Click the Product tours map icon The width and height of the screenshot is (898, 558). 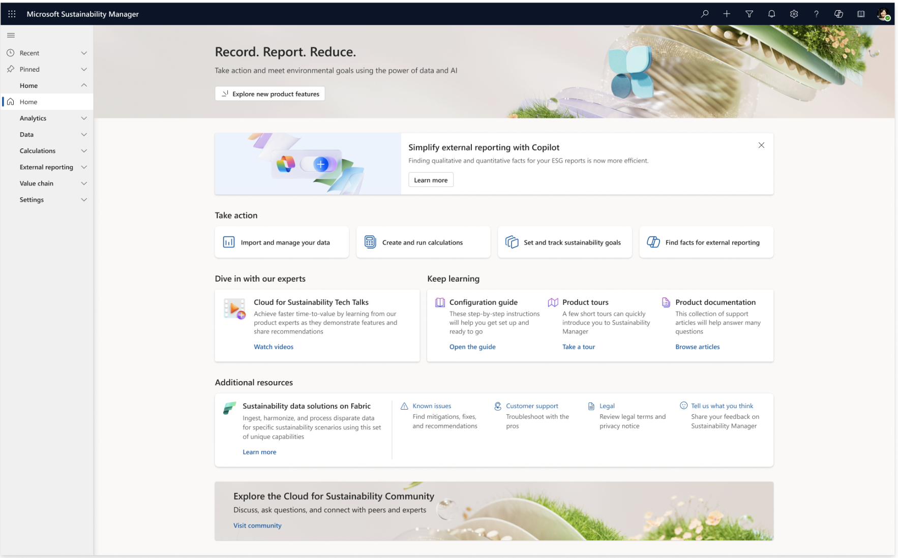coord(553,302)
